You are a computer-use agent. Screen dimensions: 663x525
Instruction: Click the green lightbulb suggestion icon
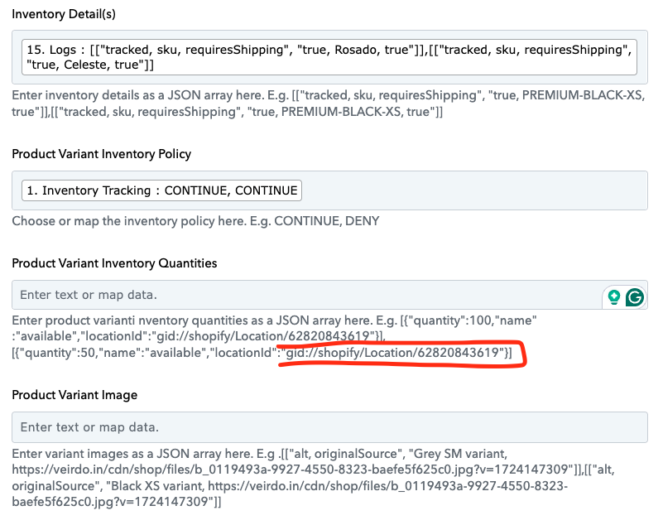coord(614,297)
